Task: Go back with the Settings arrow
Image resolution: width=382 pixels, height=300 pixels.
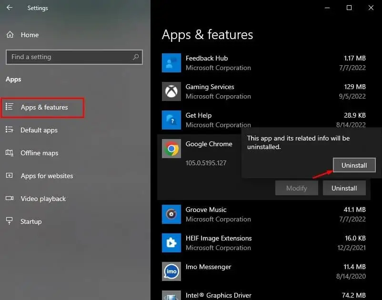Action: [10, 8]
